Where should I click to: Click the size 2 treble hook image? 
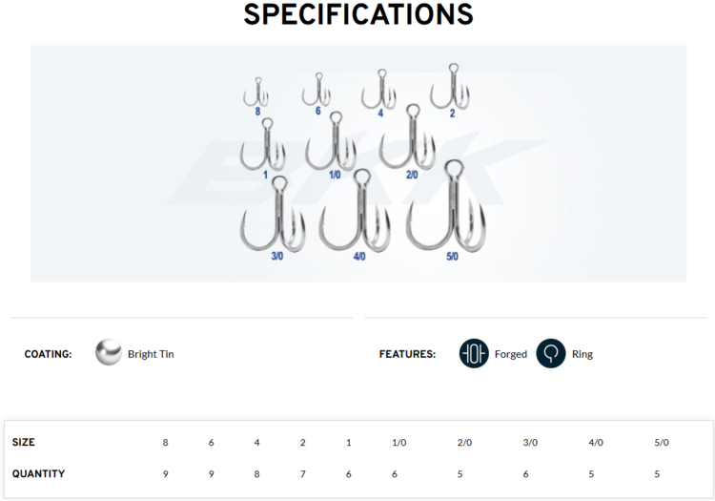pos(450,86)
